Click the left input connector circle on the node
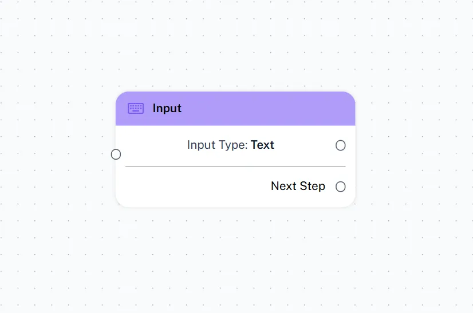473x313 pixels. click(116, 154)
